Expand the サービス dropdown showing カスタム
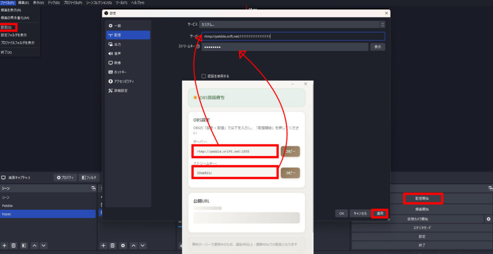Viewport: 493px width, 254px height. (292, 24)
